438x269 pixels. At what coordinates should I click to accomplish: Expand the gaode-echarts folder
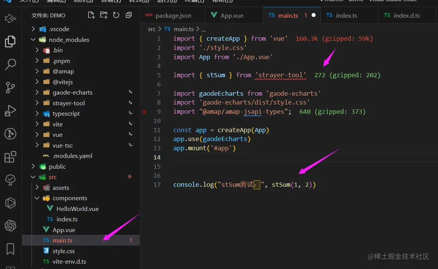tap(37, 92)
